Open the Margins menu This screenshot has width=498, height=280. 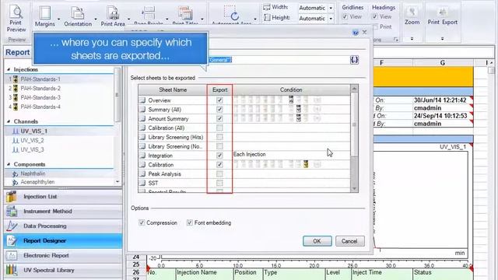pyautogui.click(x=45, y=16)
